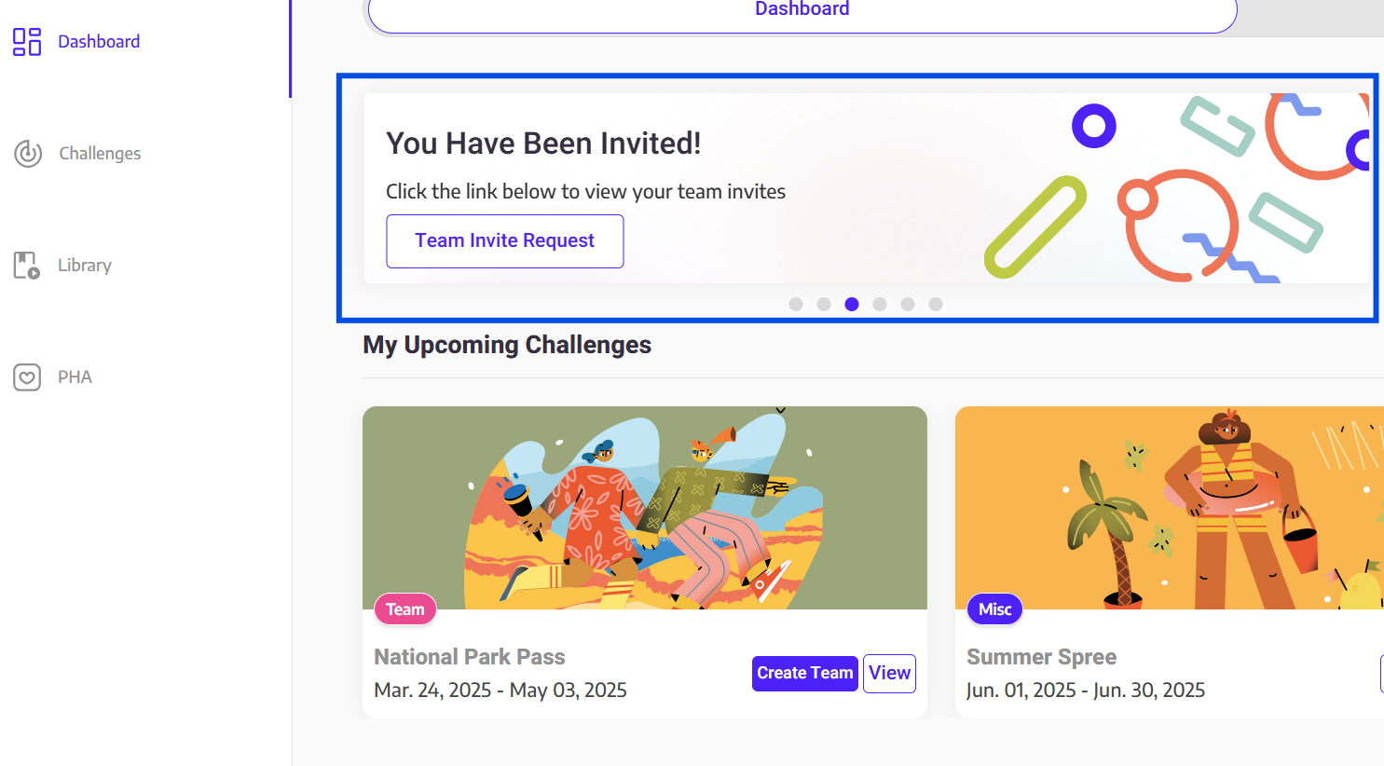
Task: Select the active third carousel dot
Action: (852, 304)
